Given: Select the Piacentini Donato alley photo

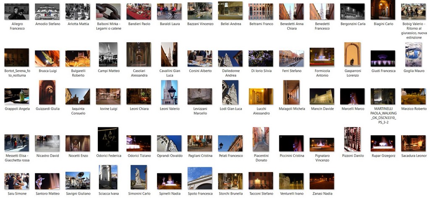Looking at the screenshot, I should [261, 139].
